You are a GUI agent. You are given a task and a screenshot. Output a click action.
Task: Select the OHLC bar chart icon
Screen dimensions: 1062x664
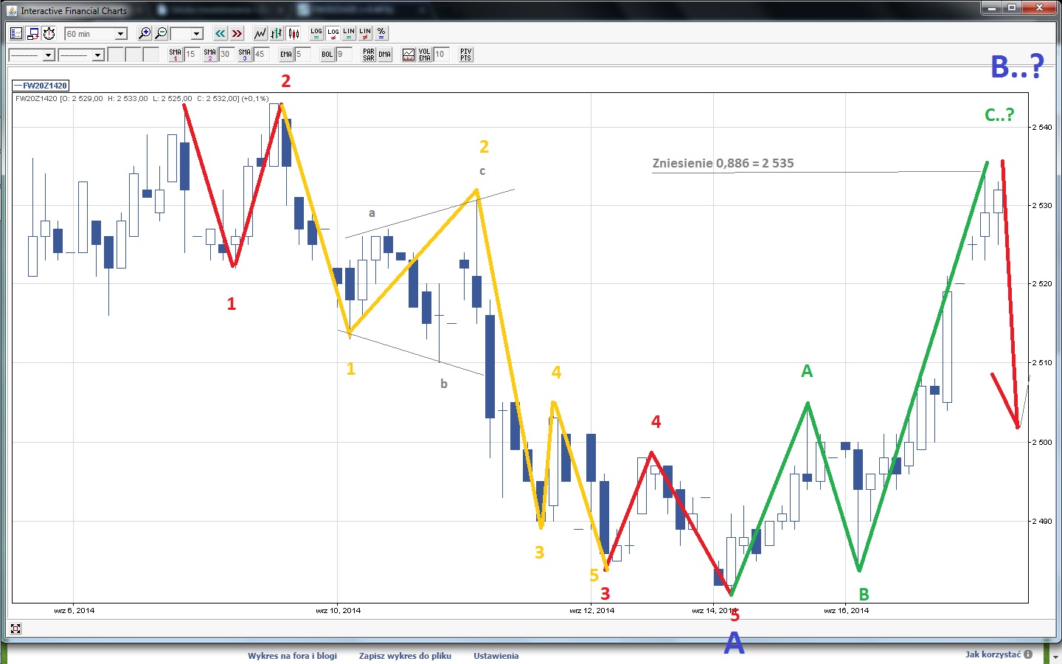[277, 33]
